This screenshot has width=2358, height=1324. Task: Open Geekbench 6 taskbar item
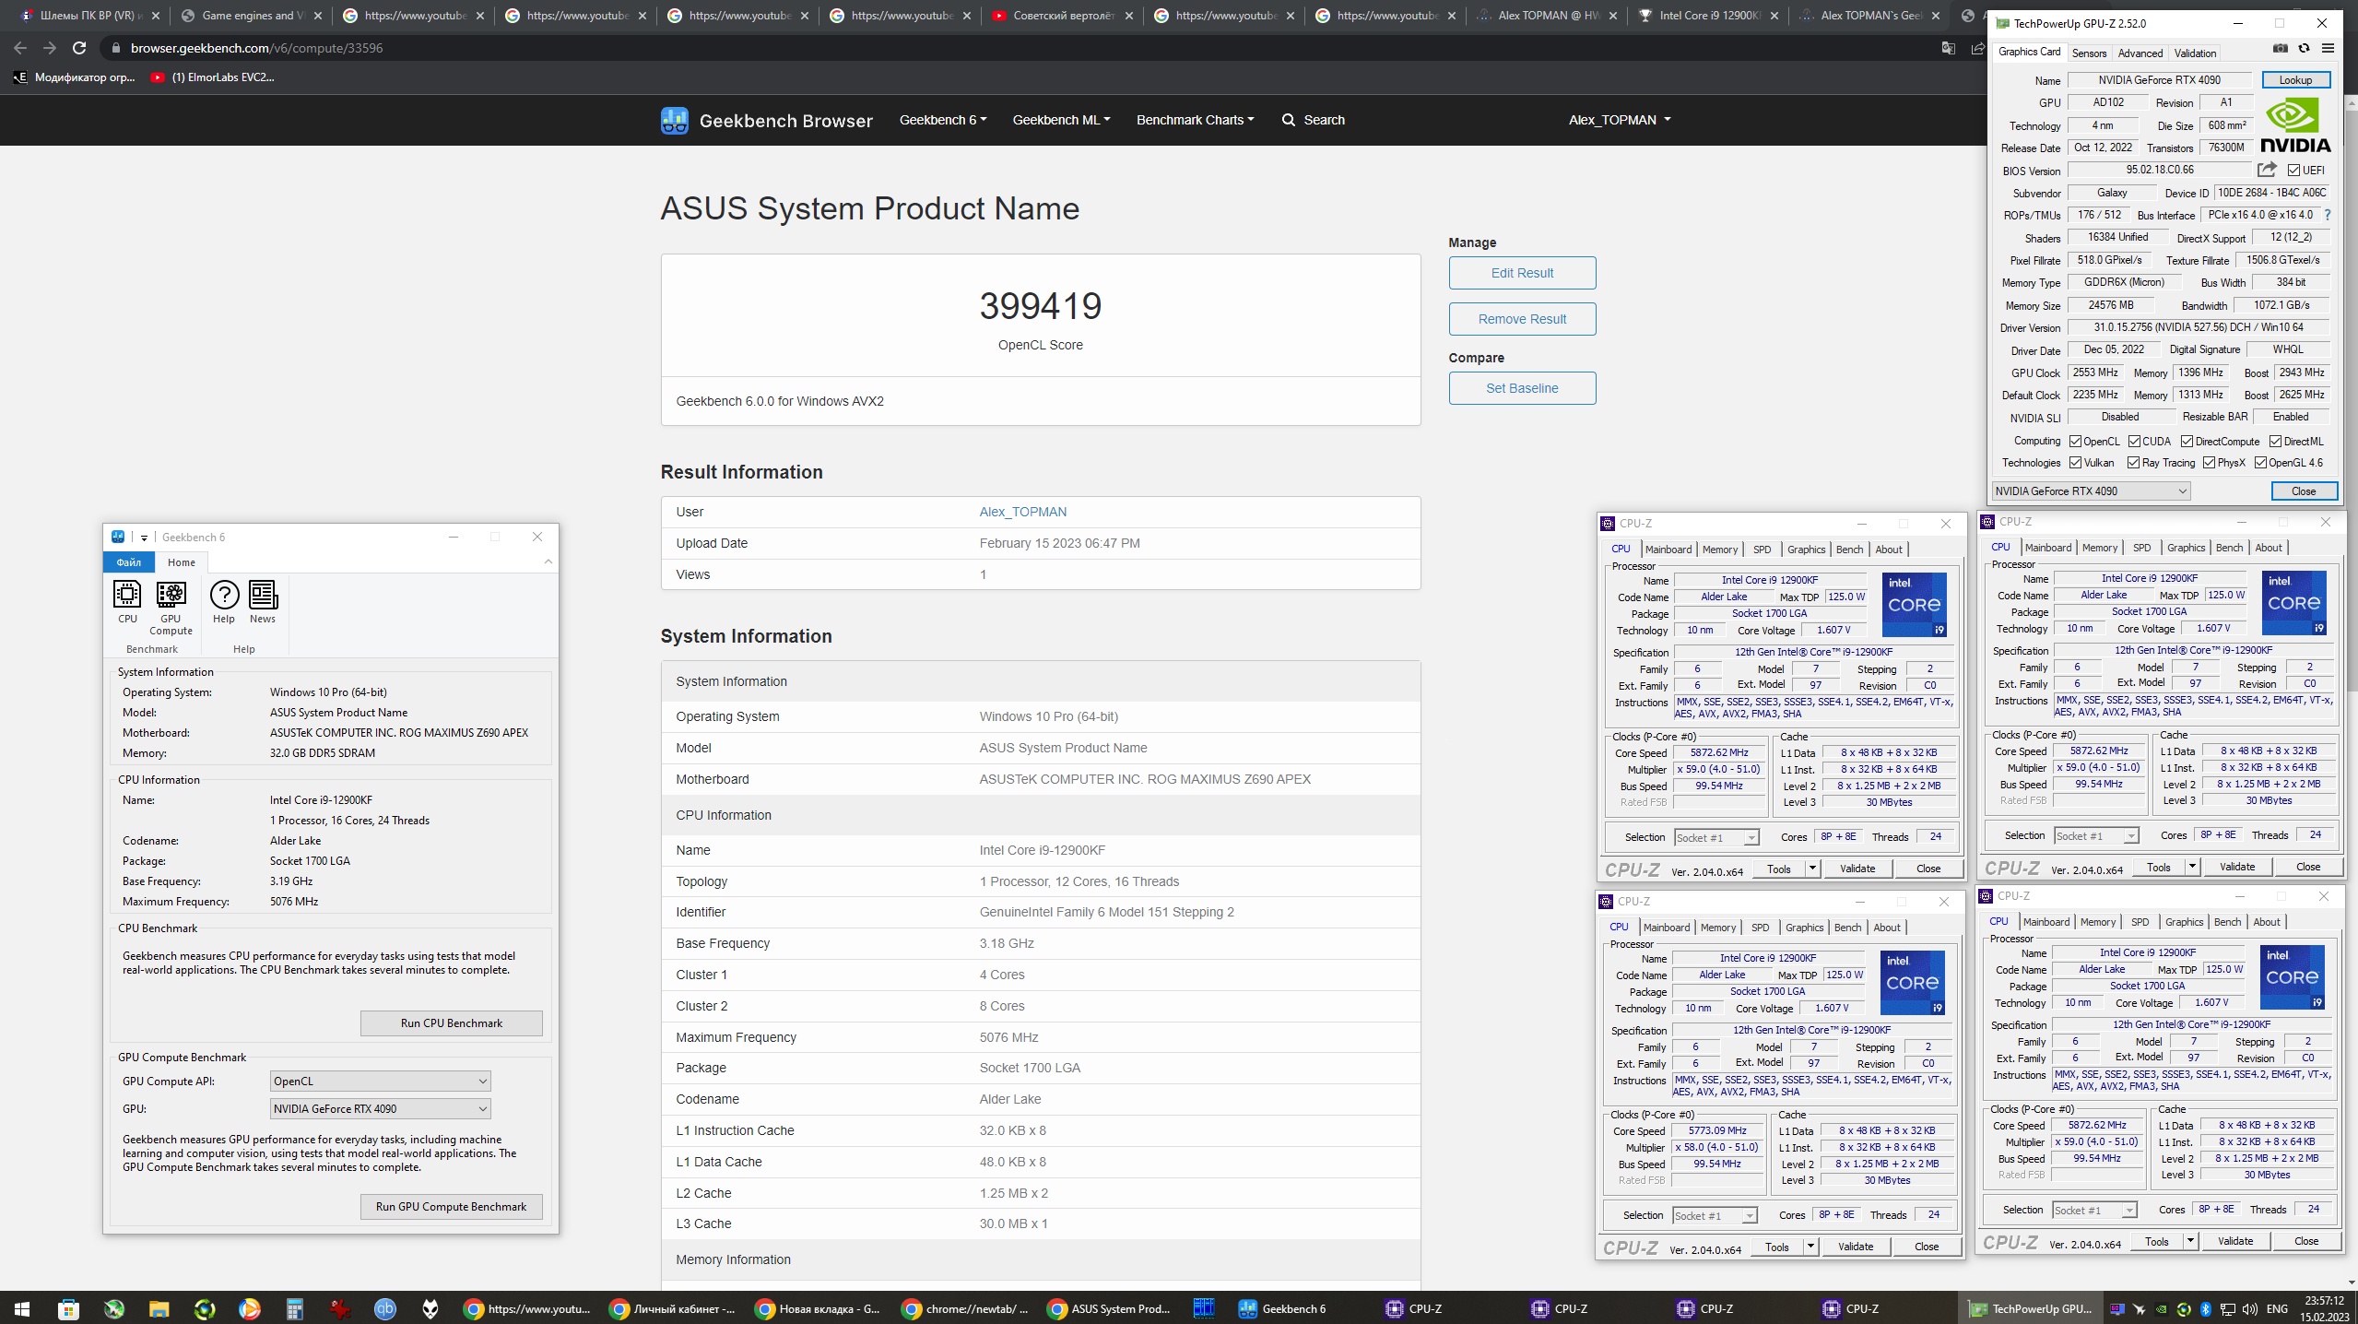[x=1282, y=1308]
